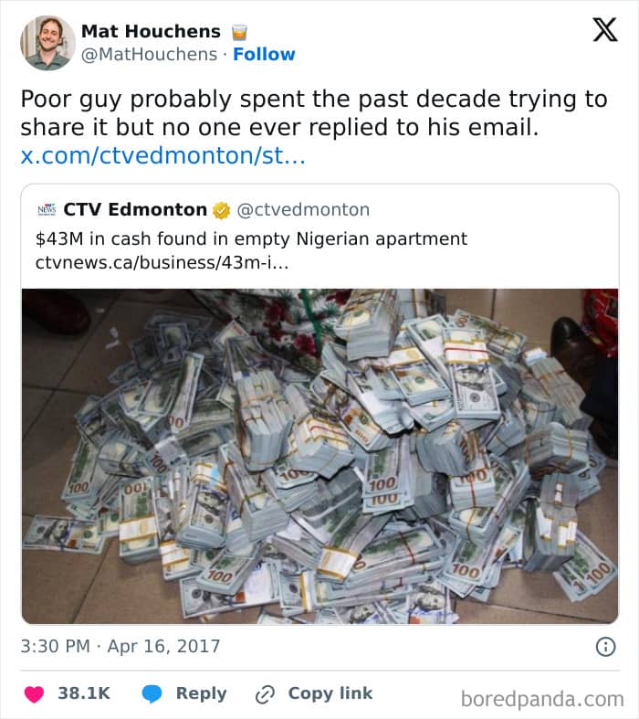Like the tweet with heart icon
This screenshot has width=639, height=719.
(34, 693)
